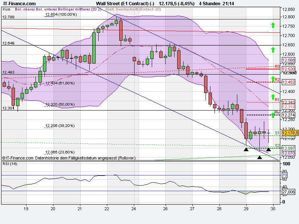Click the green up arrow near 12.750

click(x=272, y=26)
